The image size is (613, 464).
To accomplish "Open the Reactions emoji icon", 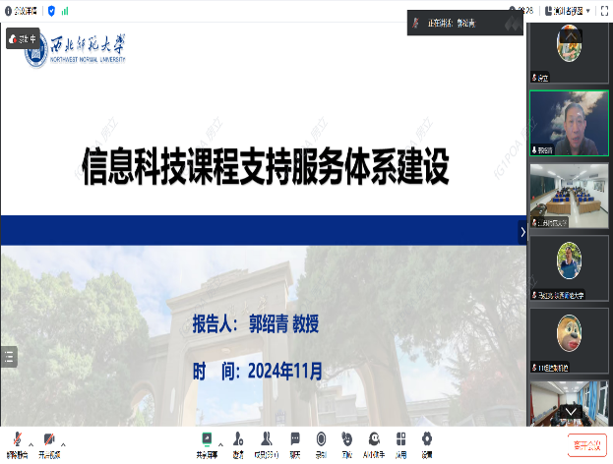I will point(347,439).
